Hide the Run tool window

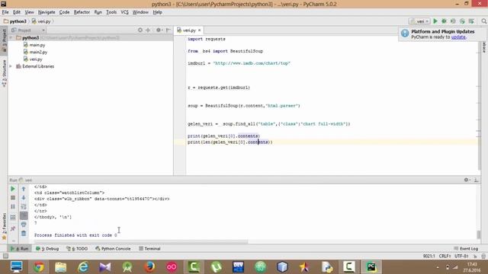476,180
